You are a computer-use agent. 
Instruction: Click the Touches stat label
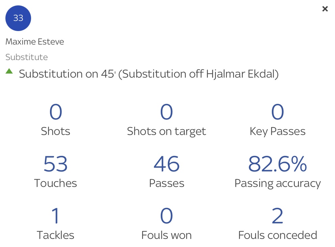[x=55, y=183]
